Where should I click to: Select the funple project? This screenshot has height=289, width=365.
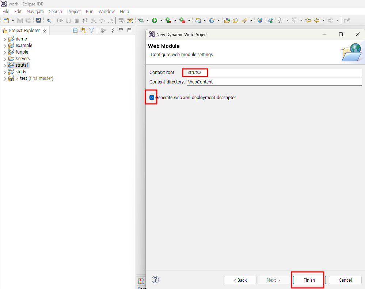tap(22, 52)
